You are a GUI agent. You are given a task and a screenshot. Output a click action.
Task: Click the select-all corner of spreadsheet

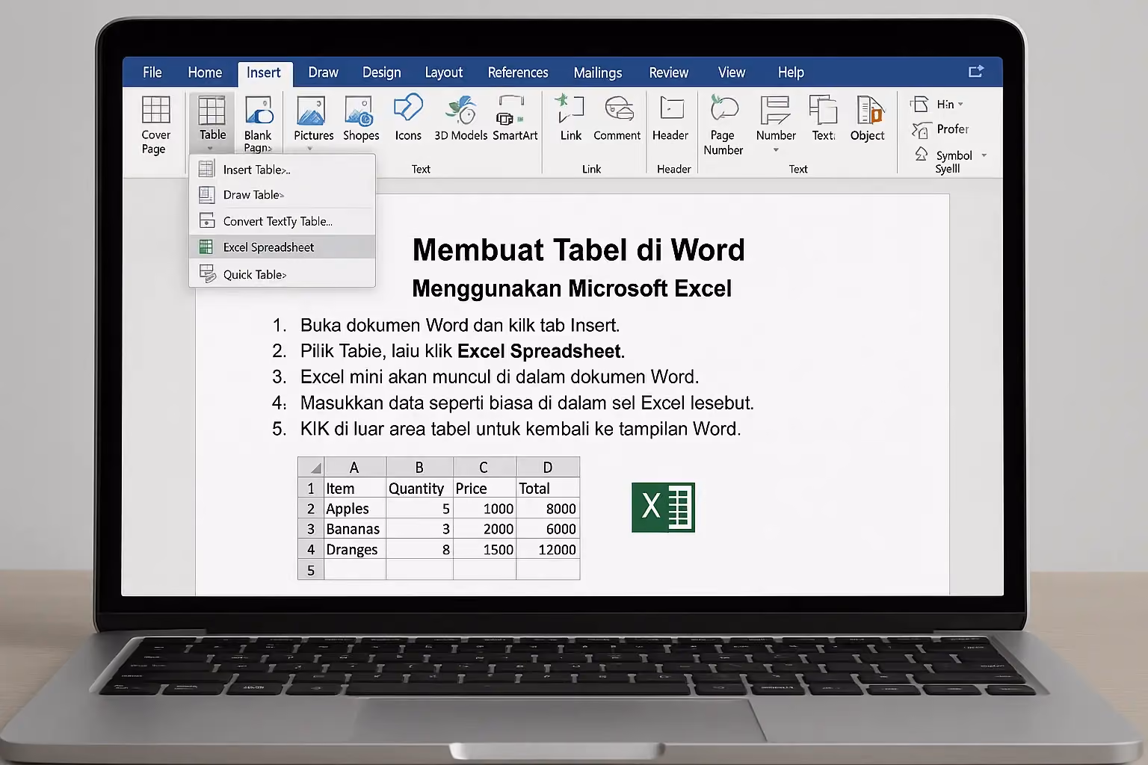pos(311,467)
